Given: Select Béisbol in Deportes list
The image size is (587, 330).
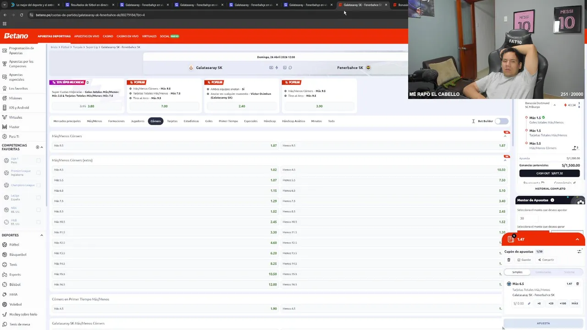Looking at the screenshot, I should [x=15, y=284].
